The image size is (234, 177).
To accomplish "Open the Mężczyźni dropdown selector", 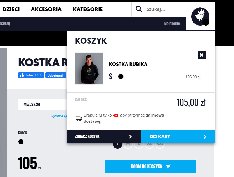I will click(42, 104).
